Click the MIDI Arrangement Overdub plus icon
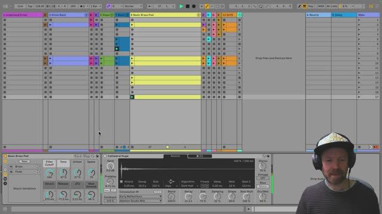This screenshot has height=214, width=382. (202, 7)
